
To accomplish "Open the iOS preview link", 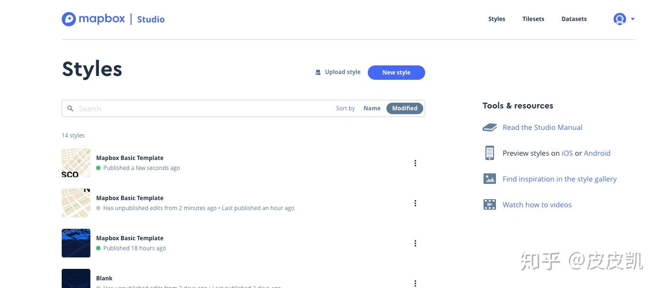I will (x=567, y=153).
